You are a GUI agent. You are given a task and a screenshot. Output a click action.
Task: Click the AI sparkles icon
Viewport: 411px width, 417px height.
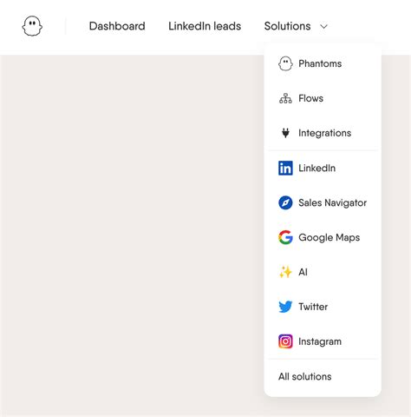point(285,272)
